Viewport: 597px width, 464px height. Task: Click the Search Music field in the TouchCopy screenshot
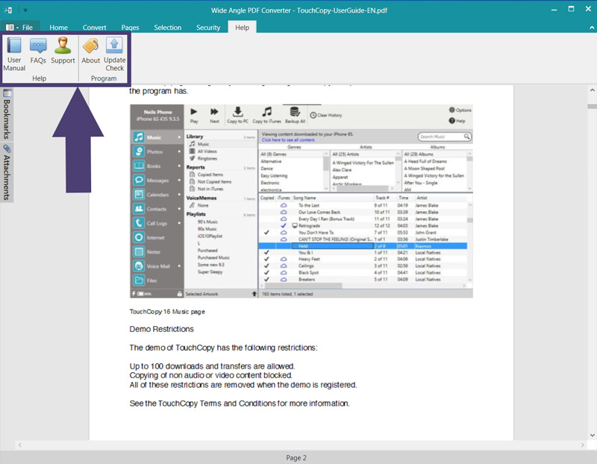pyautogui.click(x=444, y=137)
